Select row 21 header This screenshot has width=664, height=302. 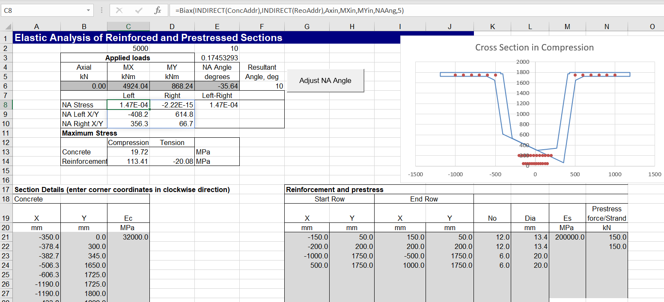[x=6, y=237]
